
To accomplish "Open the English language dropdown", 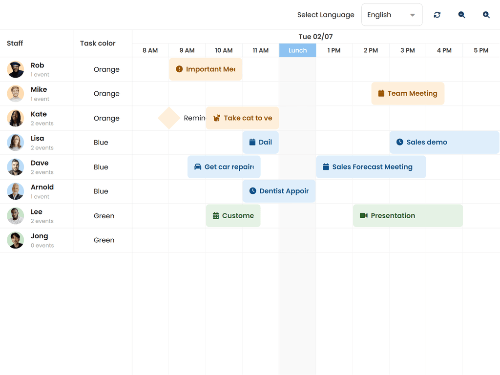I will click(x=391, y=15).
